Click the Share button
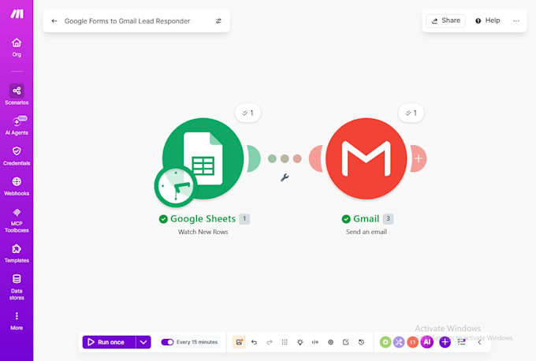 click(446, 20)
